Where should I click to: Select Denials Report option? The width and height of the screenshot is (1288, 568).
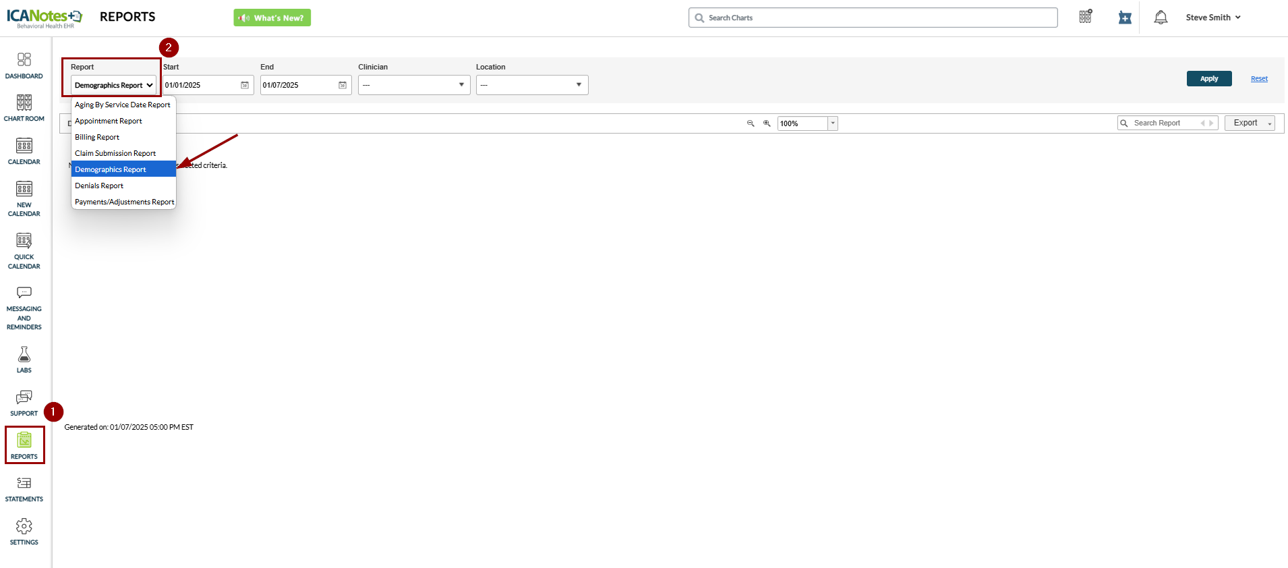[123, 186]
